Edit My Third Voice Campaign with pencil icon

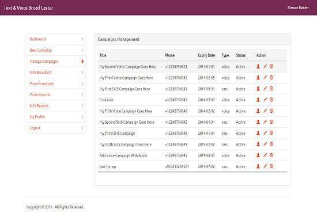pos(265,78)
